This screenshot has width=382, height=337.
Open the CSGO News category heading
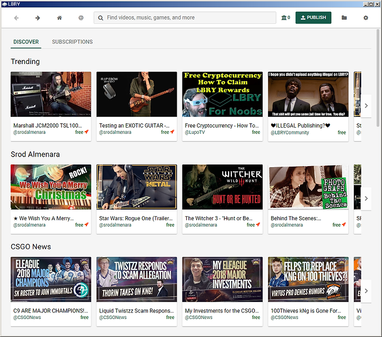click(x=31, y=247)
